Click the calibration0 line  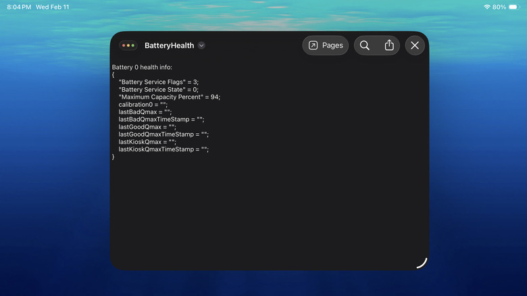(x=143, y=105)
